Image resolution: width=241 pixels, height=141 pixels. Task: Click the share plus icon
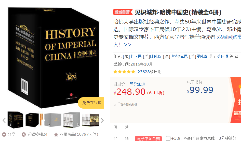click(x=4, y=135)
